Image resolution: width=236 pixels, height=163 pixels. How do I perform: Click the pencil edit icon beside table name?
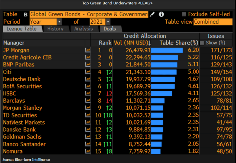pyautogui.click(x=152, y=14)
